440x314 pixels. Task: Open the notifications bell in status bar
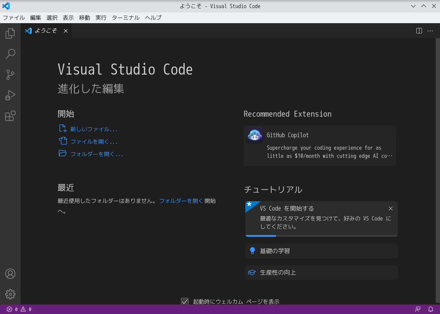pos(431,309)
